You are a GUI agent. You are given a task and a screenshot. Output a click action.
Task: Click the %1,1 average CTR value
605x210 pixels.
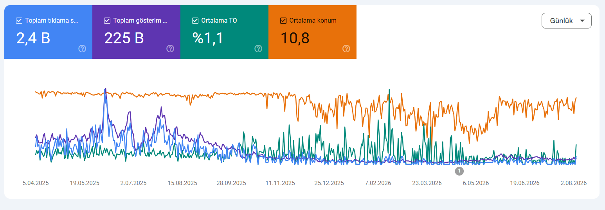pyautogui.click(x=208, y=38)
